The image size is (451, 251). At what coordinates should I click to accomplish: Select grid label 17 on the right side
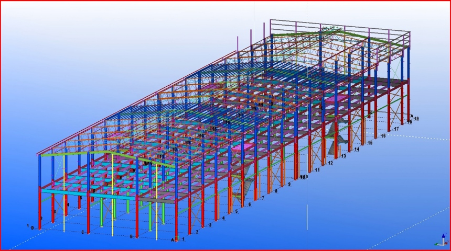(396, 129)
